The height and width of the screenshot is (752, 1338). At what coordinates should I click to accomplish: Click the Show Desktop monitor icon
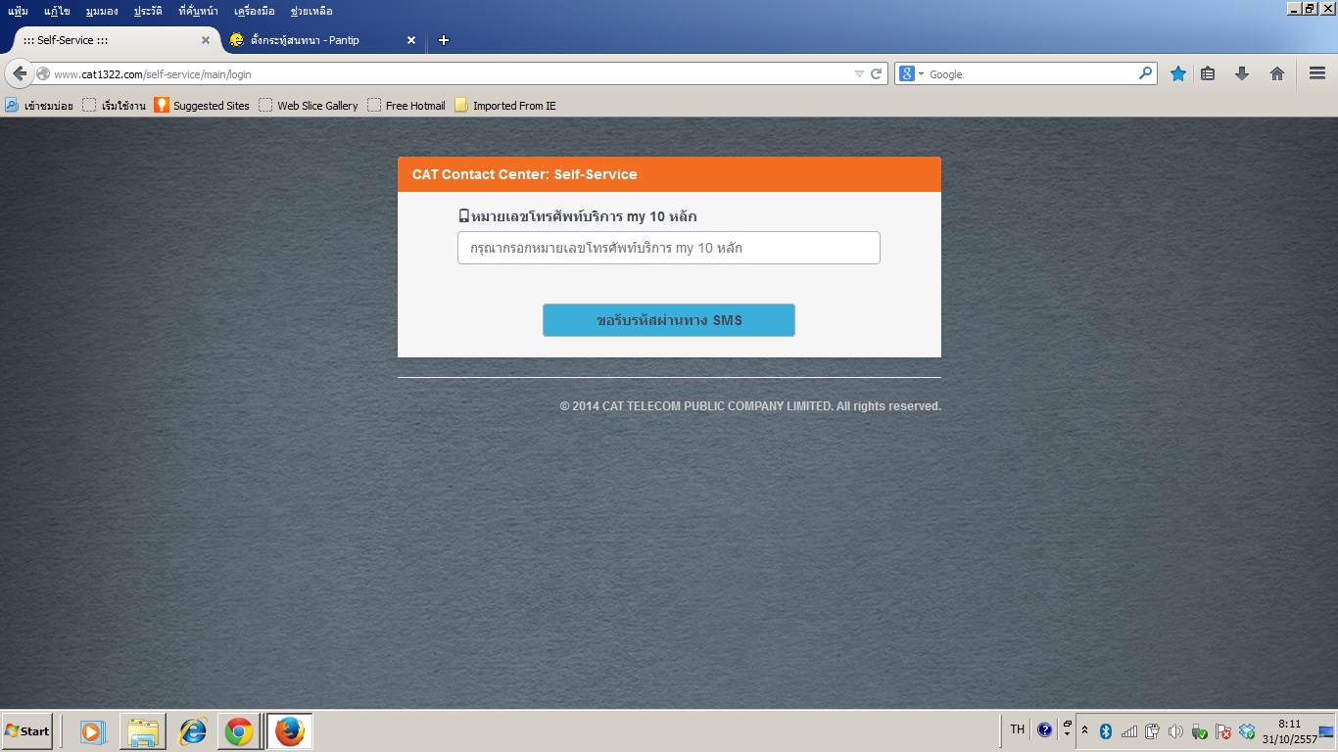[x=1327, y=731]
